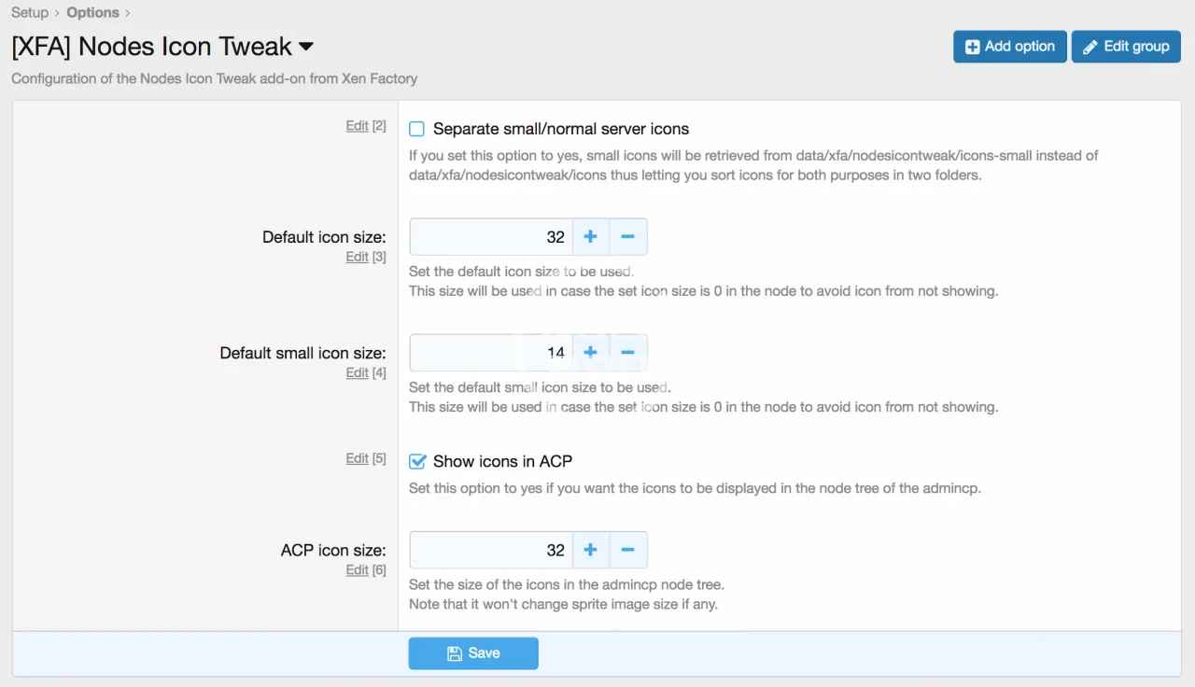This screenshot has height=687, width=1195.
Task: Open Edit link for Show icons option
Action: point(357,458)
